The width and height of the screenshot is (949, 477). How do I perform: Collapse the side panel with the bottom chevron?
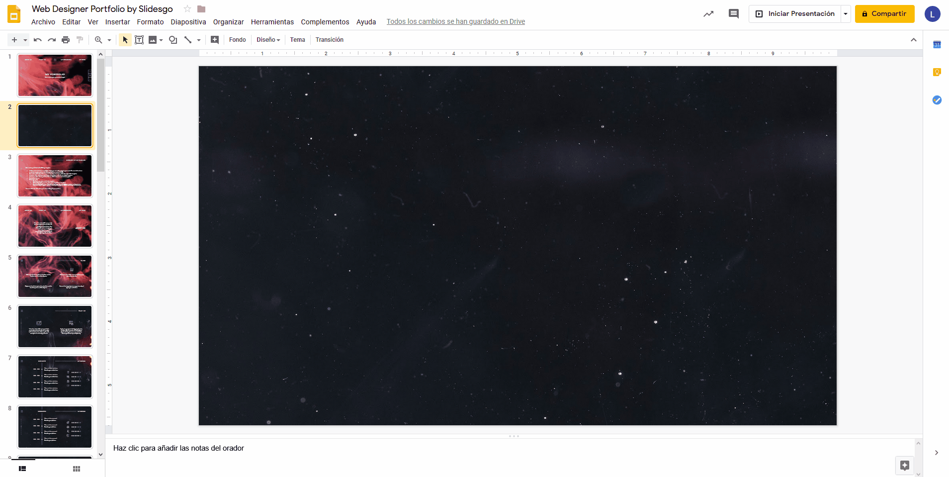[x=937, y=453]
